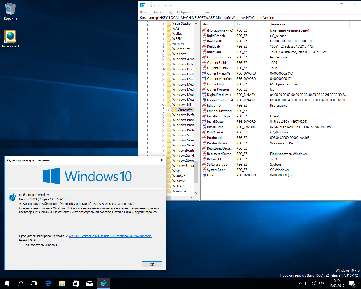Select the default value entry icon
The height and width of the screenshot is (289, 361).
click(x=204, y=30)
